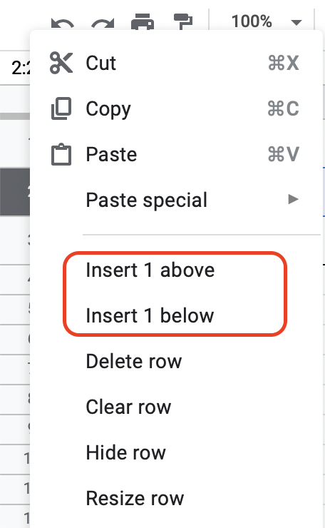Choose Hide row in menu

coord(126,452)
